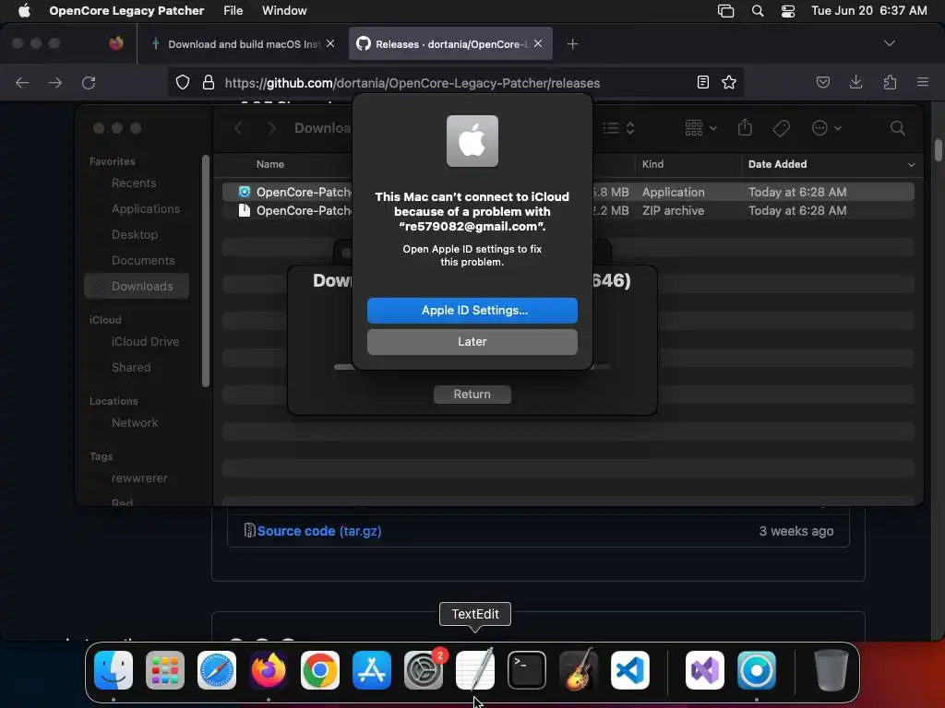Bookmark this page with the star
This screenshot has height=708, width=945.
coord(729,82)
